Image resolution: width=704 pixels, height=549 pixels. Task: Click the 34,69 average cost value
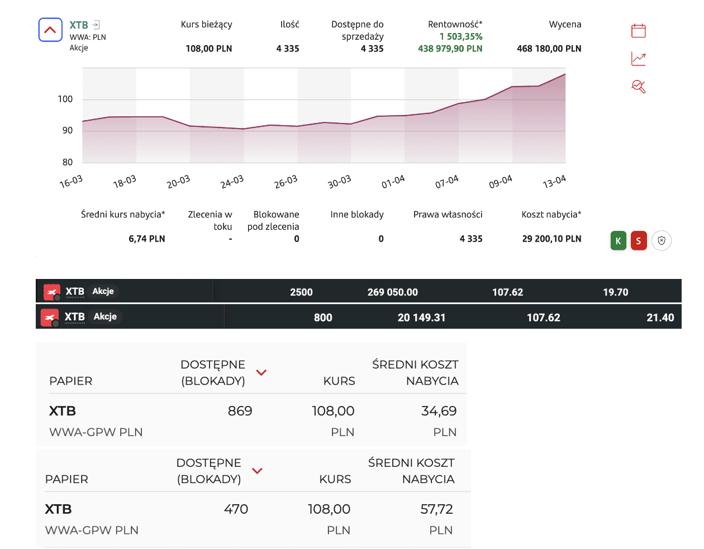click(x=439, y=411)
